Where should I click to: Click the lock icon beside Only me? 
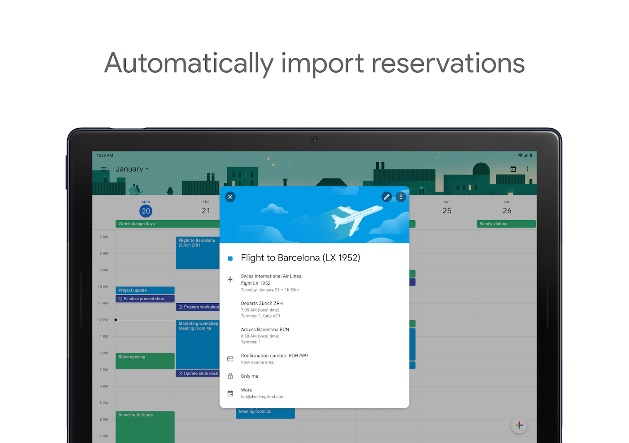pyautogui.click(x=230, y=376)
